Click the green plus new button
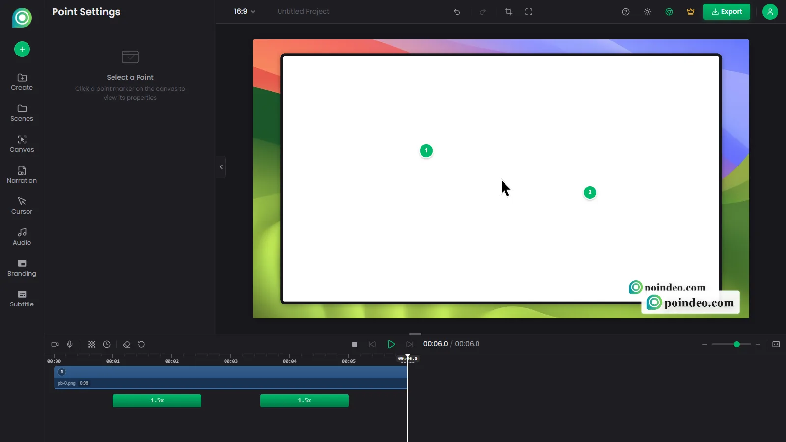The height and width of the screenshot is (442, 786). 22,49
